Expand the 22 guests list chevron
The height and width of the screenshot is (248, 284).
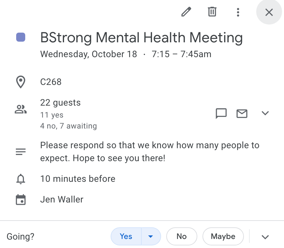tap(265, 113)
